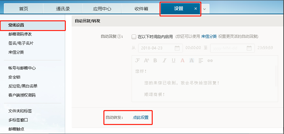Select 反垃圾/黑白名单 in the sidebar

click(x=23, y=86)
